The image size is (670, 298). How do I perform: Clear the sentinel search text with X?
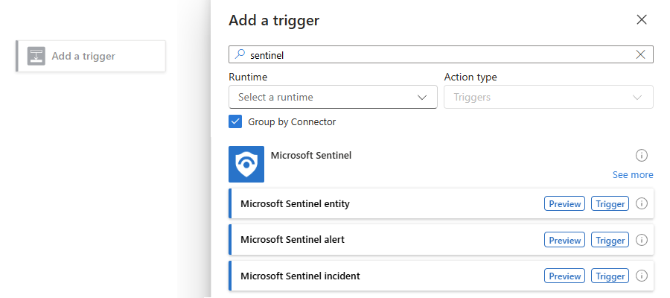(640, 54)
